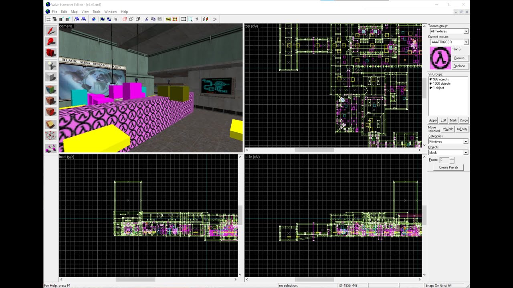Open the Help menu

(124, 12)
